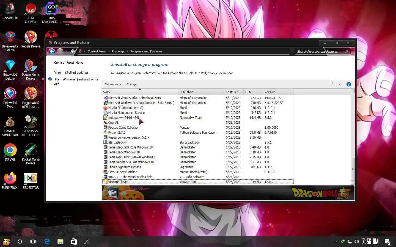Open the Peggle Deluxe desktop icon
The height and width of the screenshot is (247, 396).
coord(31,39)
